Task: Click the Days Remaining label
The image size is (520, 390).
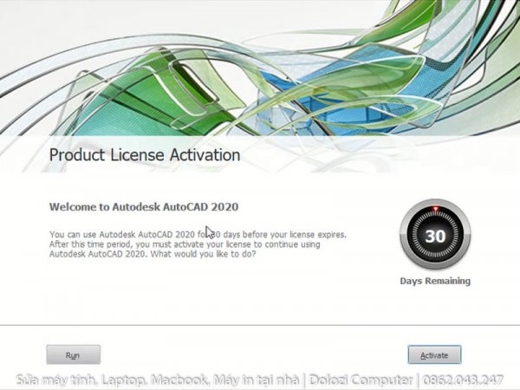Action: tap(435, 281)
